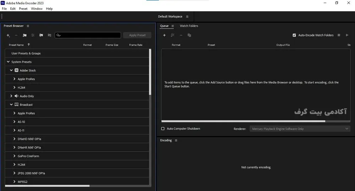The height and width of the screenshot is (191, 355).
Task: Open the Edit menu
Action: tap(13, 9)
